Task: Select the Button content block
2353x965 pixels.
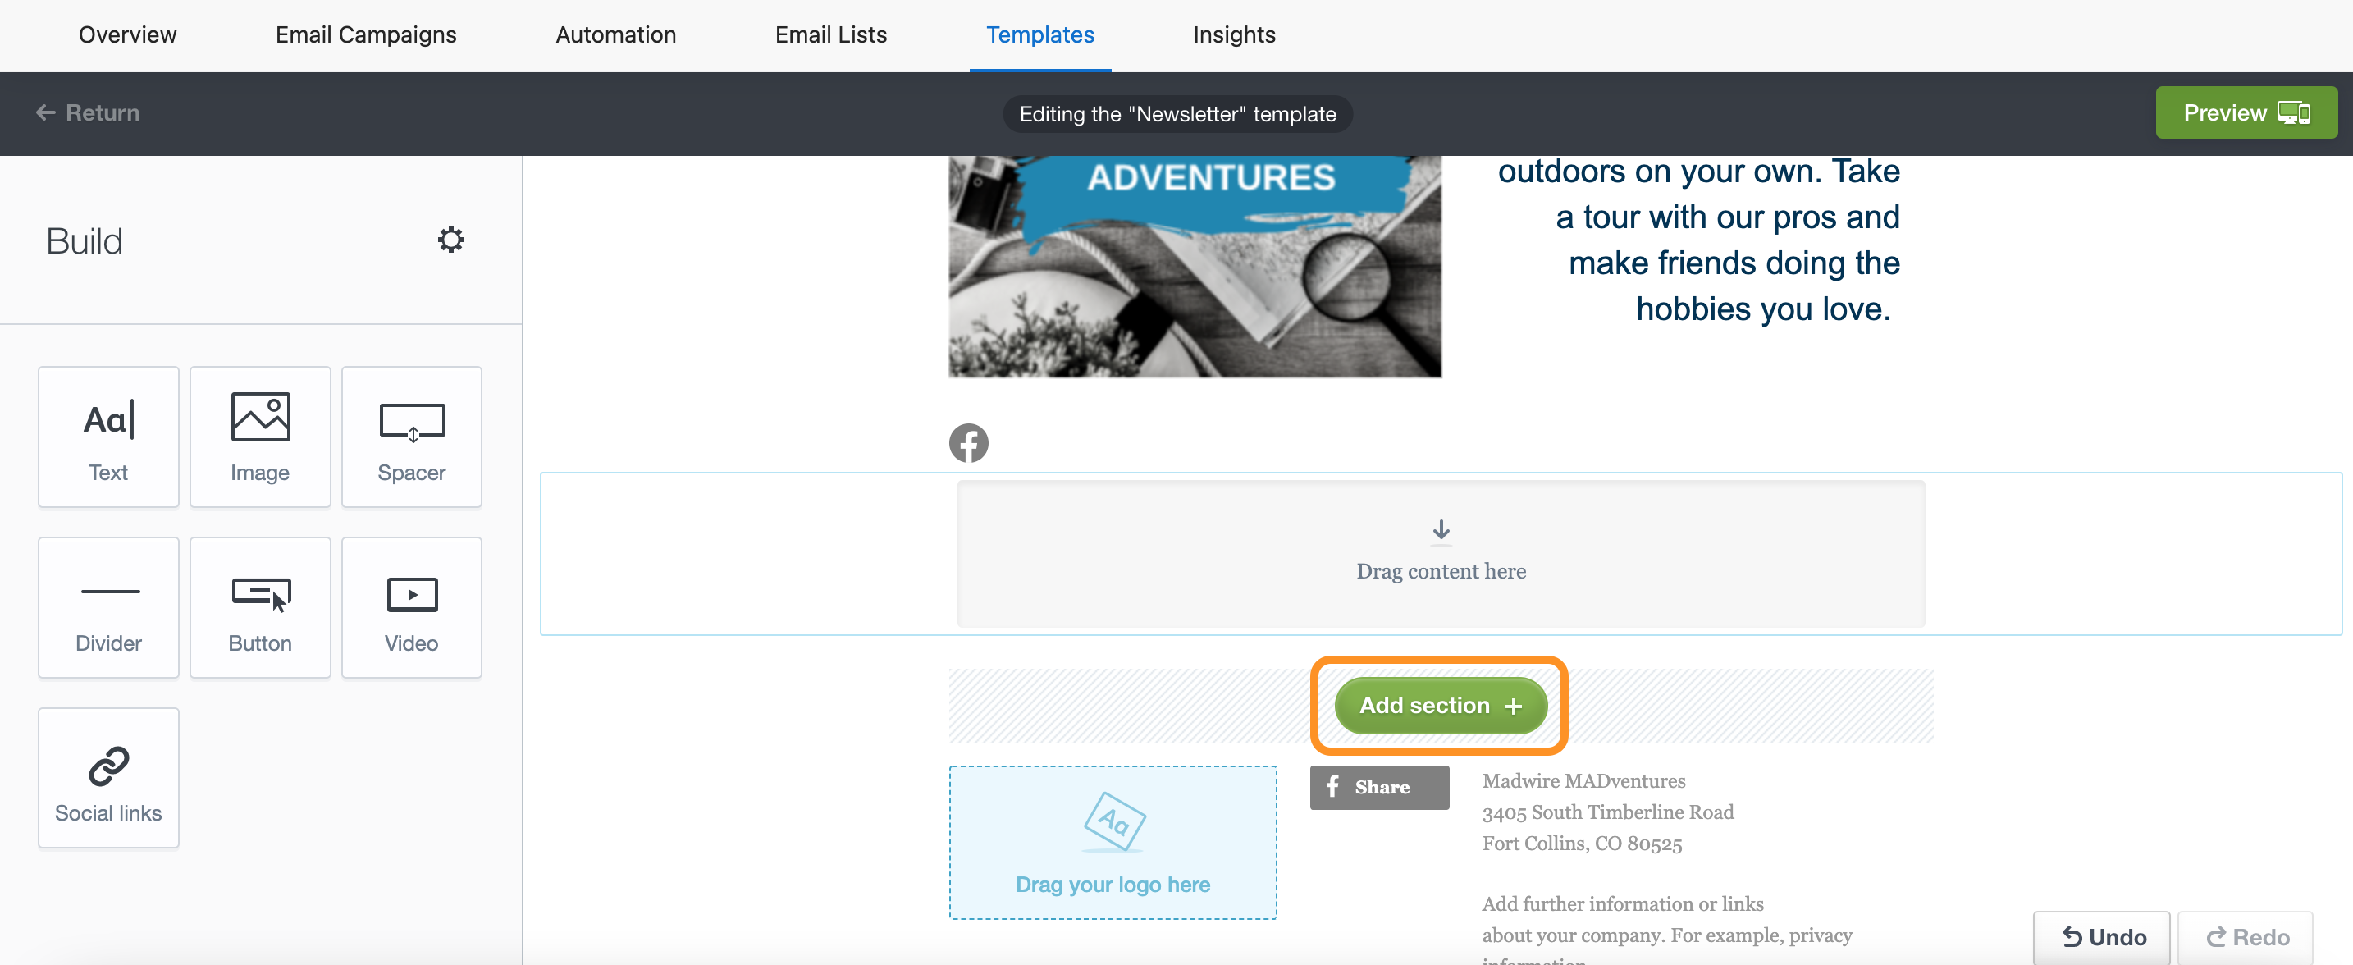Action: (259, 606)
